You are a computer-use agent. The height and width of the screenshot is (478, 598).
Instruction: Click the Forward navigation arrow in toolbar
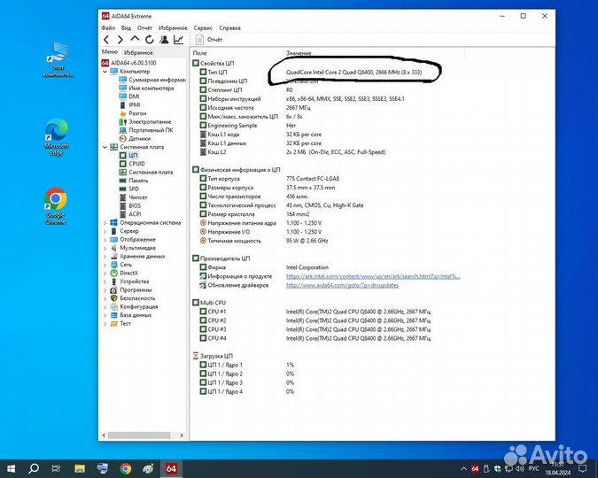pos(120,40)
